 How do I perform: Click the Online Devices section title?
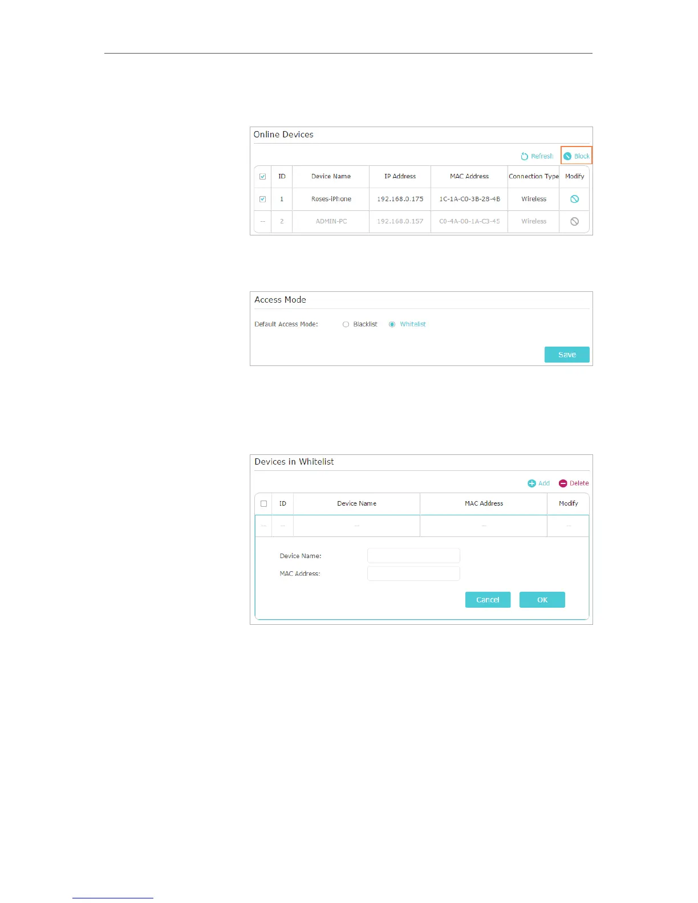[283, 135]
